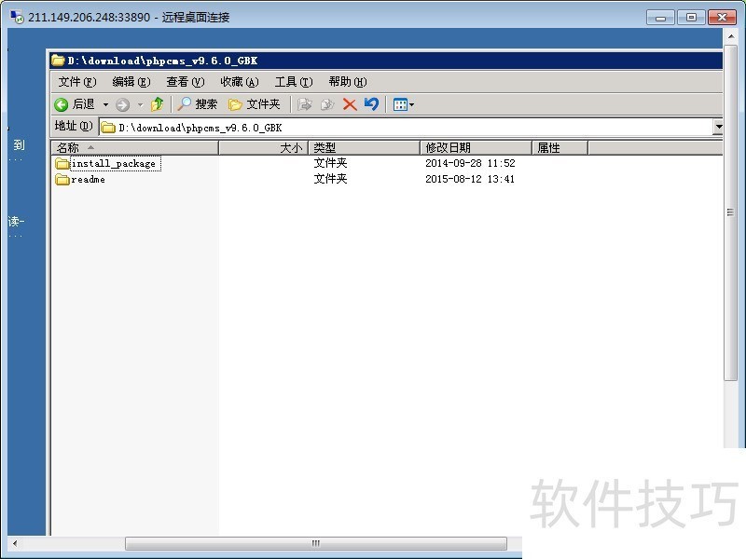Viewport: 746px width, 559px height.
Task: Open the 工具(T) menu
Action: point(294,82)
